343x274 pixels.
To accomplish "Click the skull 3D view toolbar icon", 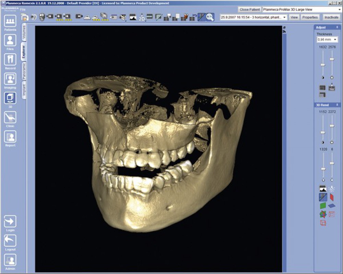I will coord(42,17).
